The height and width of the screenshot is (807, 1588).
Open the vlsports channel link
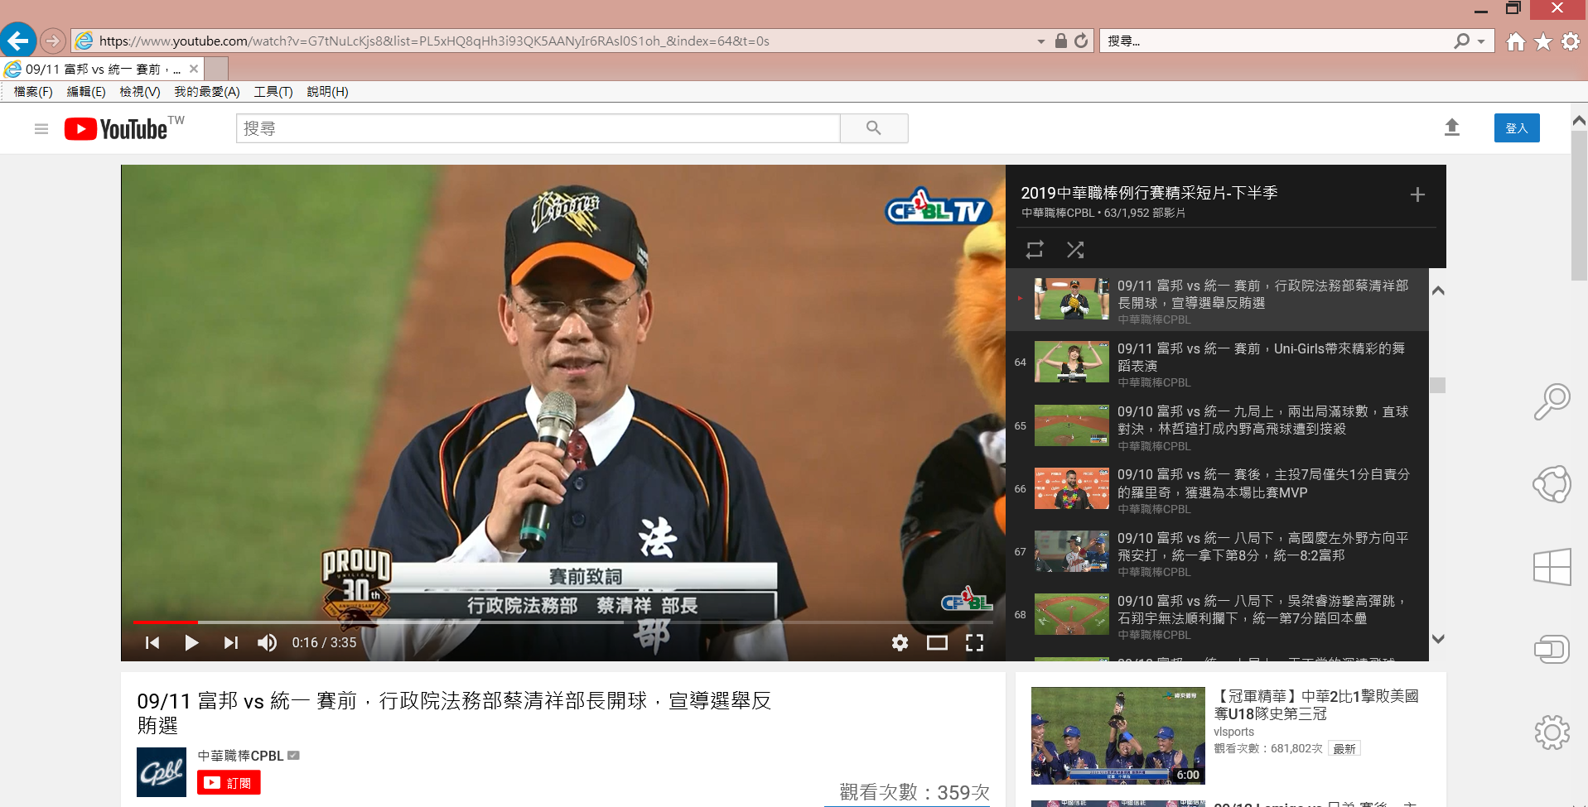[1233, 732]
